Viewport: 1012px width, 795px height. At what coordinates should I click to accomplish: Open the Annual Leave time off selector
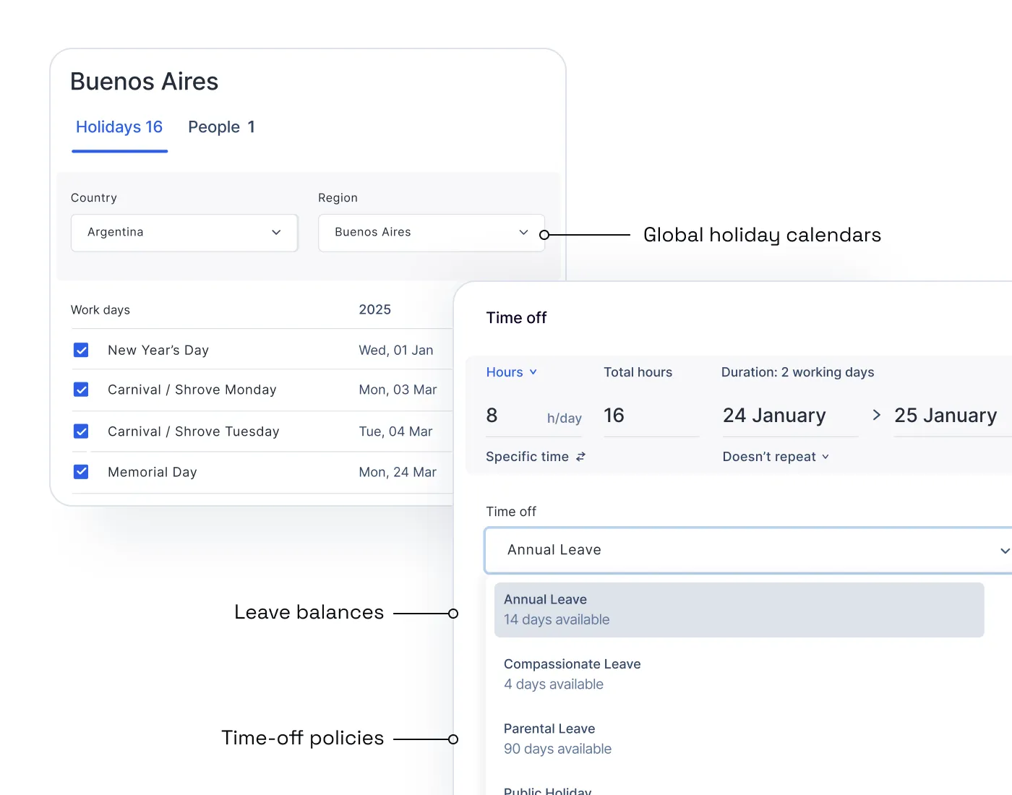748,550
